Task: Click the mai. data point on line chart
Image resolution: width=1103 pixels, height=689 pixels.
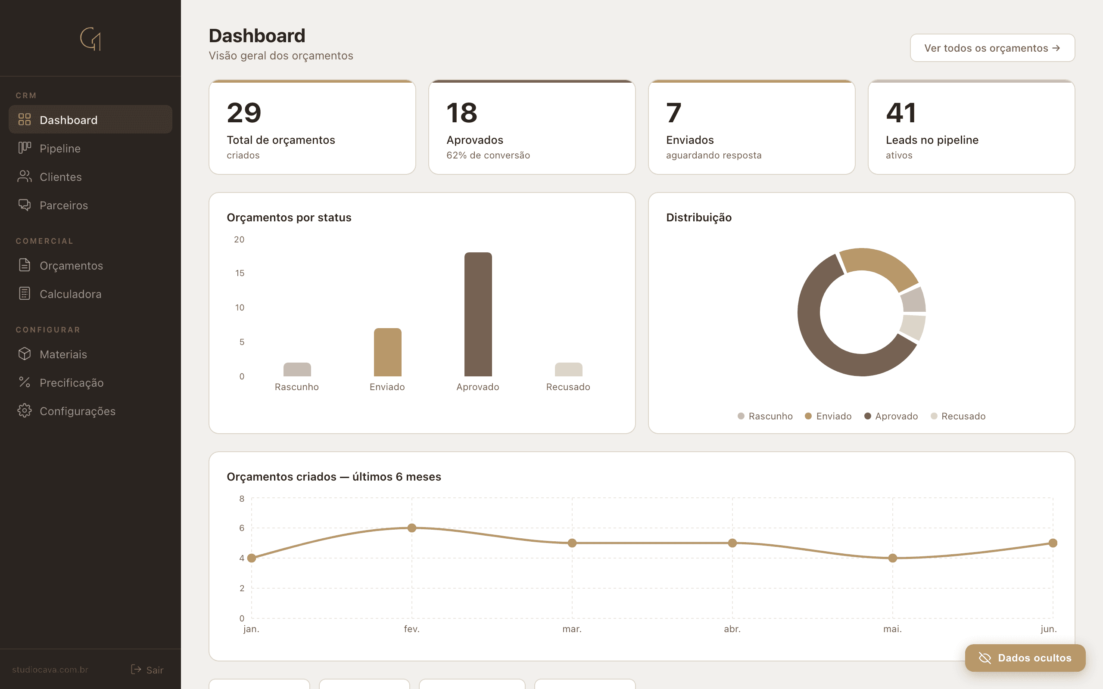Action: 893,558
